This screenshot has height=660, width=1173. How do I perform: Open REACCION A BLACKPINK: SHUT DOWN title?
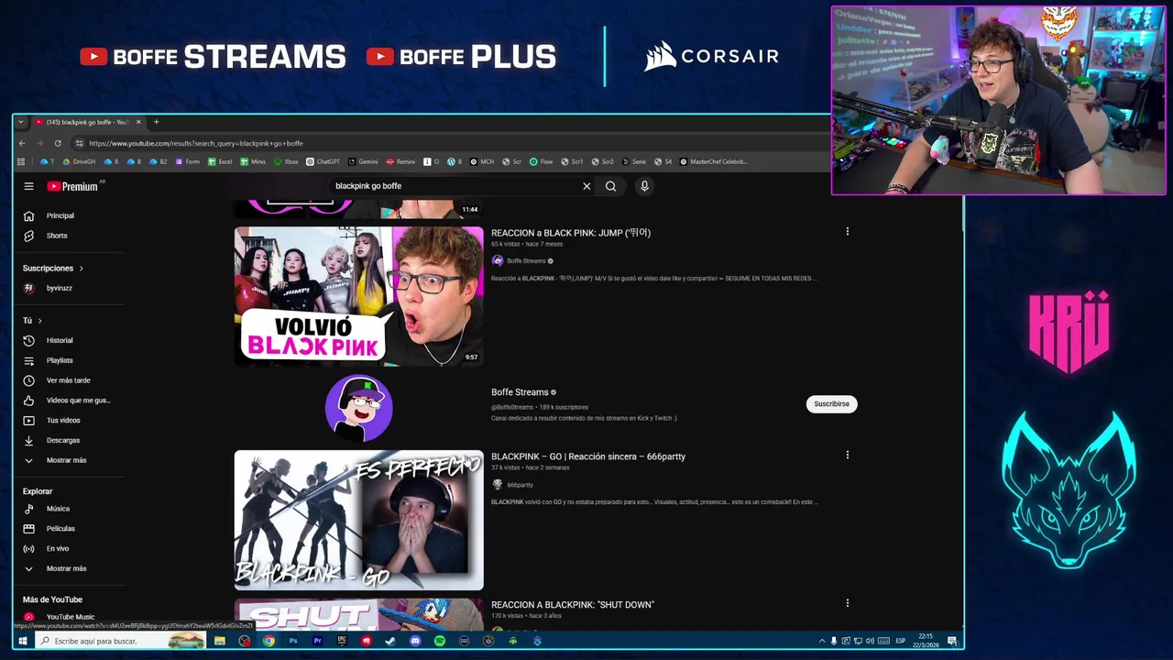(573, 605)
